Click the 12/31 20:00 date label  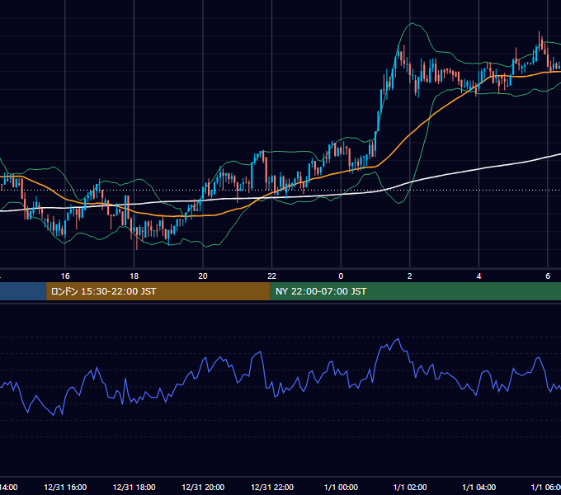point(203,487)
